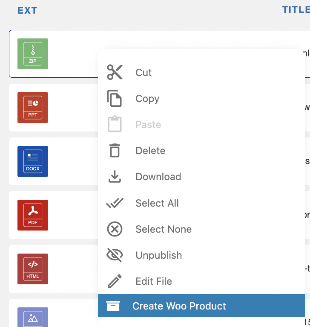Select the PDF file row icon
This screenshot has width=310, height=327.
click(33, 215)
